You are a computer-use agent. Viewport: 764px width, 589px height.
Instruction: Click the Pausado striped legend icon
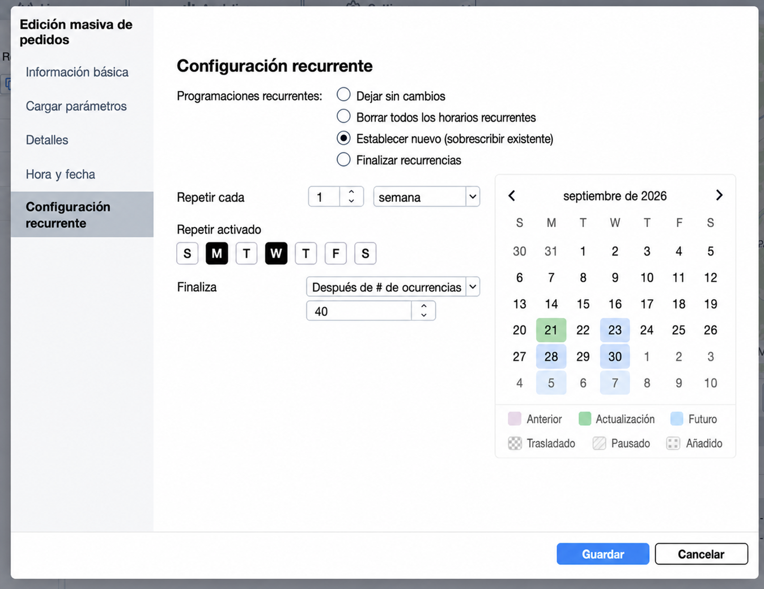(x=599, y=443)
